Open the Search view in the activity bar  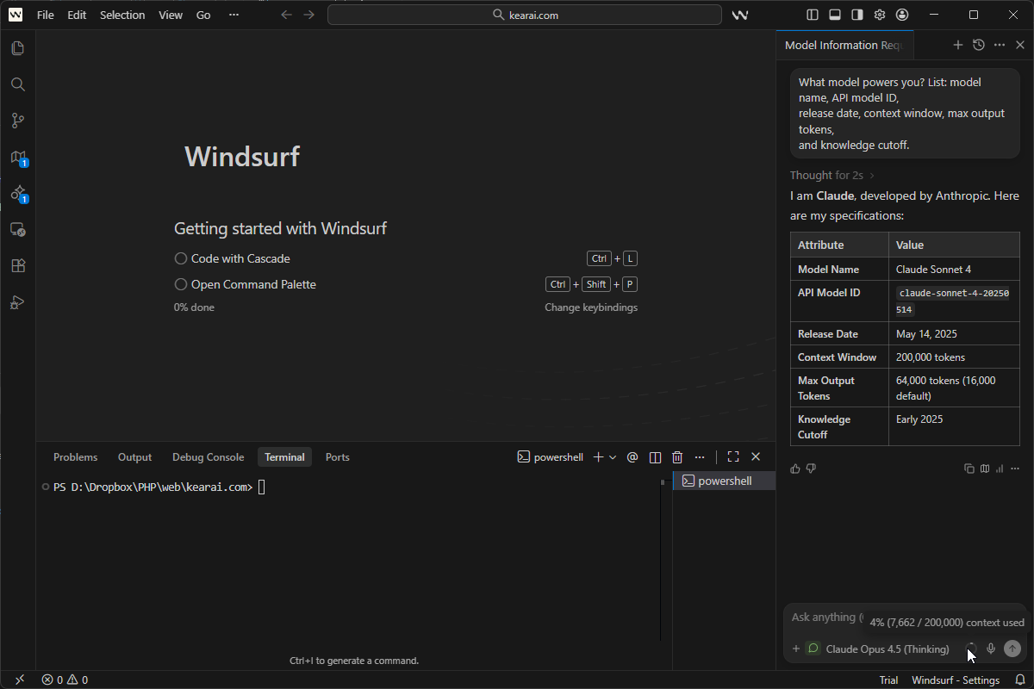point(17,84)
